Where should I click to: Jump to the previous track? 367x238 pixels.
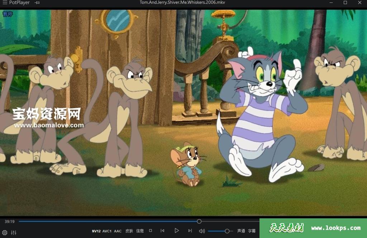[x=162, y=231]
